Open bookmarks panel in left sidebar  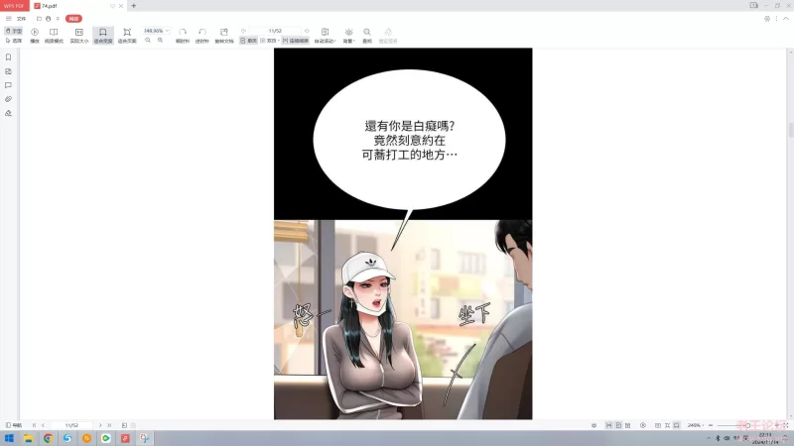coord(8,57)
